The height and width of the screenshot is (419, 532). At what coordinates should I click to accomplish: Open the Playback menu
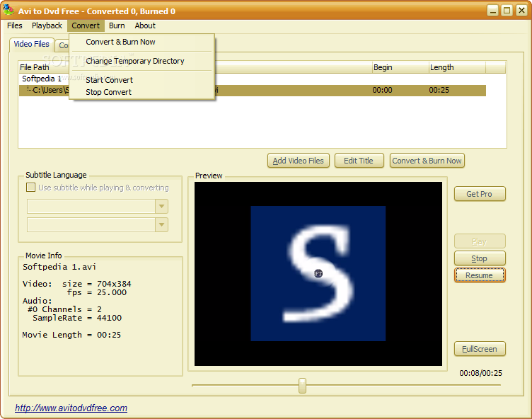pyautogui.click(x=47, y=25)
